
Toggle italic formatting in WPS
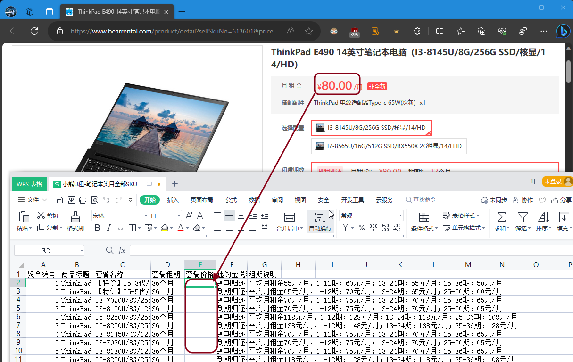(109, 228)
